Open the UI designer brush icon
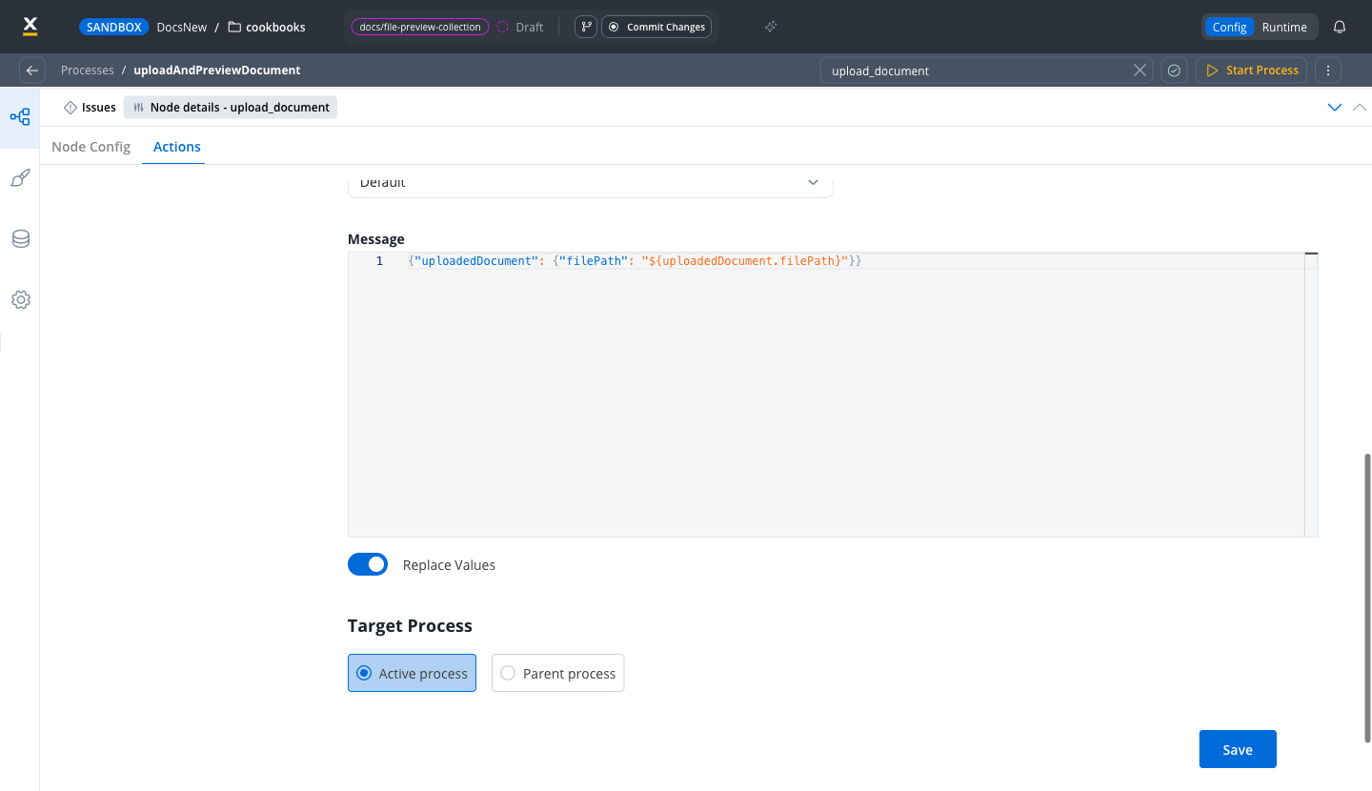The width and height of the screenshot is (1372, 791). point(20,178)
